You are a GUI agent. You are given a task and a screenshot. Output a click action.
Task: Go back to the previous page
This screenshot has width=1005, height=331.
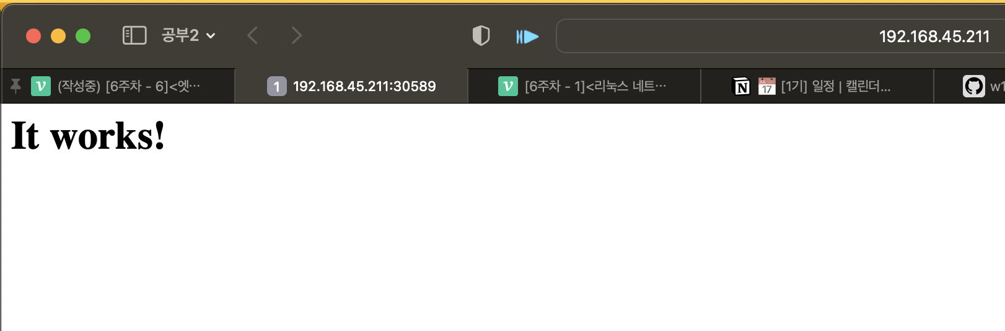click(x=252, y=35)
